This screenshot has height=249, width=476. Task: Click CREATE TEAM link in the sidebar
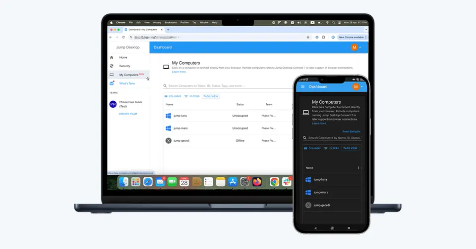point(128,114)
